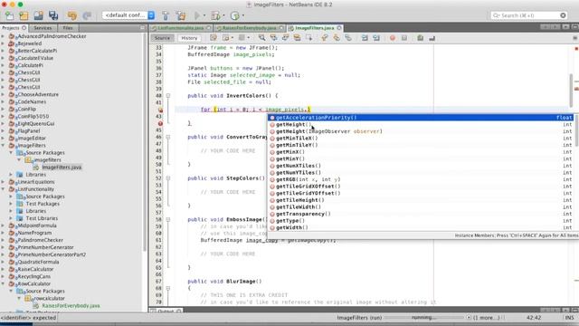The height and width of the screenshot is (326, 579).
Task: Click the Comment lines icon
Action: pos(420,38)
